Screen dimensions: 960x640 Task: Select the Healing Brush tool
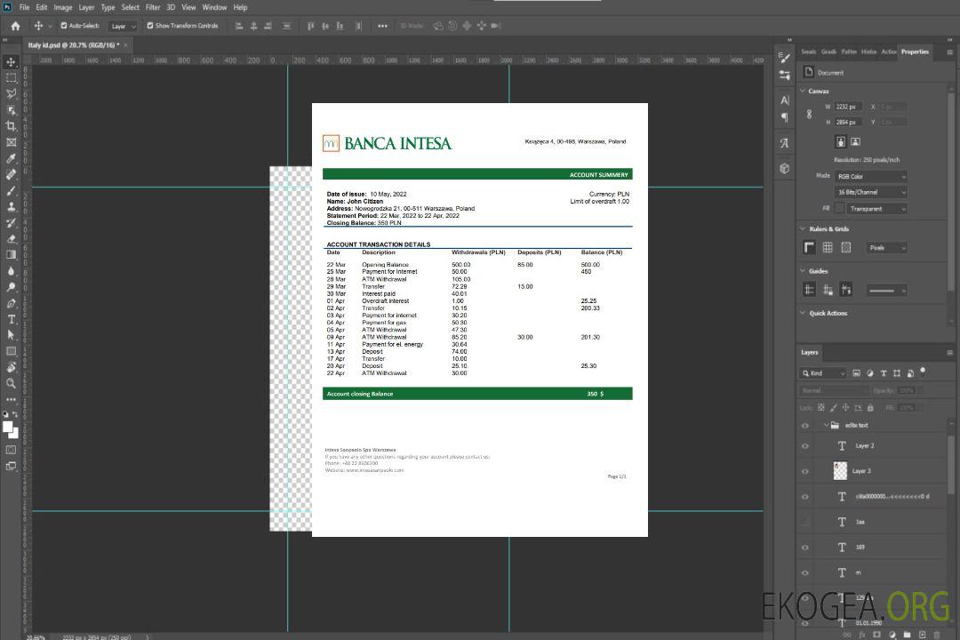point(11,174)
